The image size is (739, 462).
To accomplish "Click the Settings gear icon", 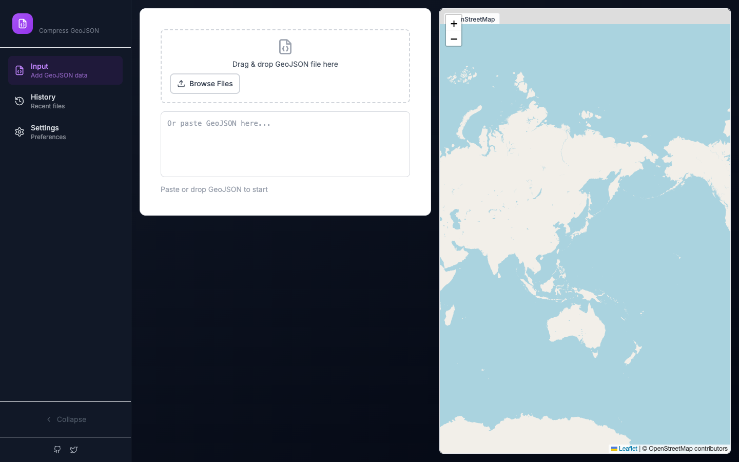I will coord(20,132).
